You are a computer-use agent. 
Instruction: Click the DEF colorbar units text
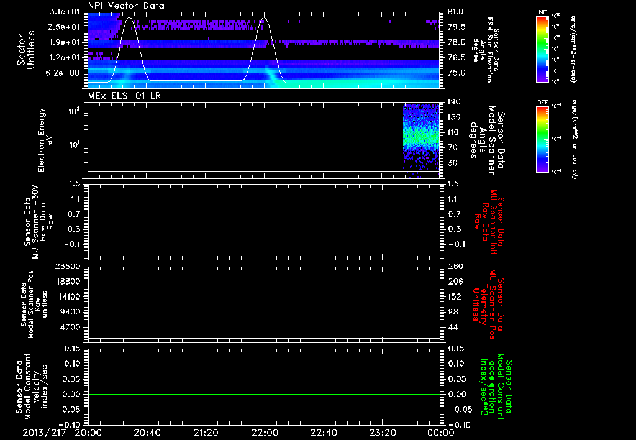click(575, 139)
